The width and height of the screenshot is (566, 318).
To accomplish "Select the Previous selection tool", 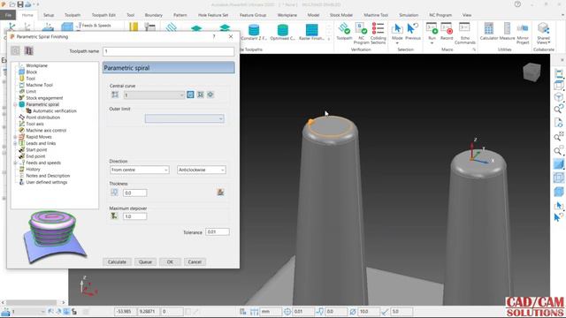I will pos(413,32).
